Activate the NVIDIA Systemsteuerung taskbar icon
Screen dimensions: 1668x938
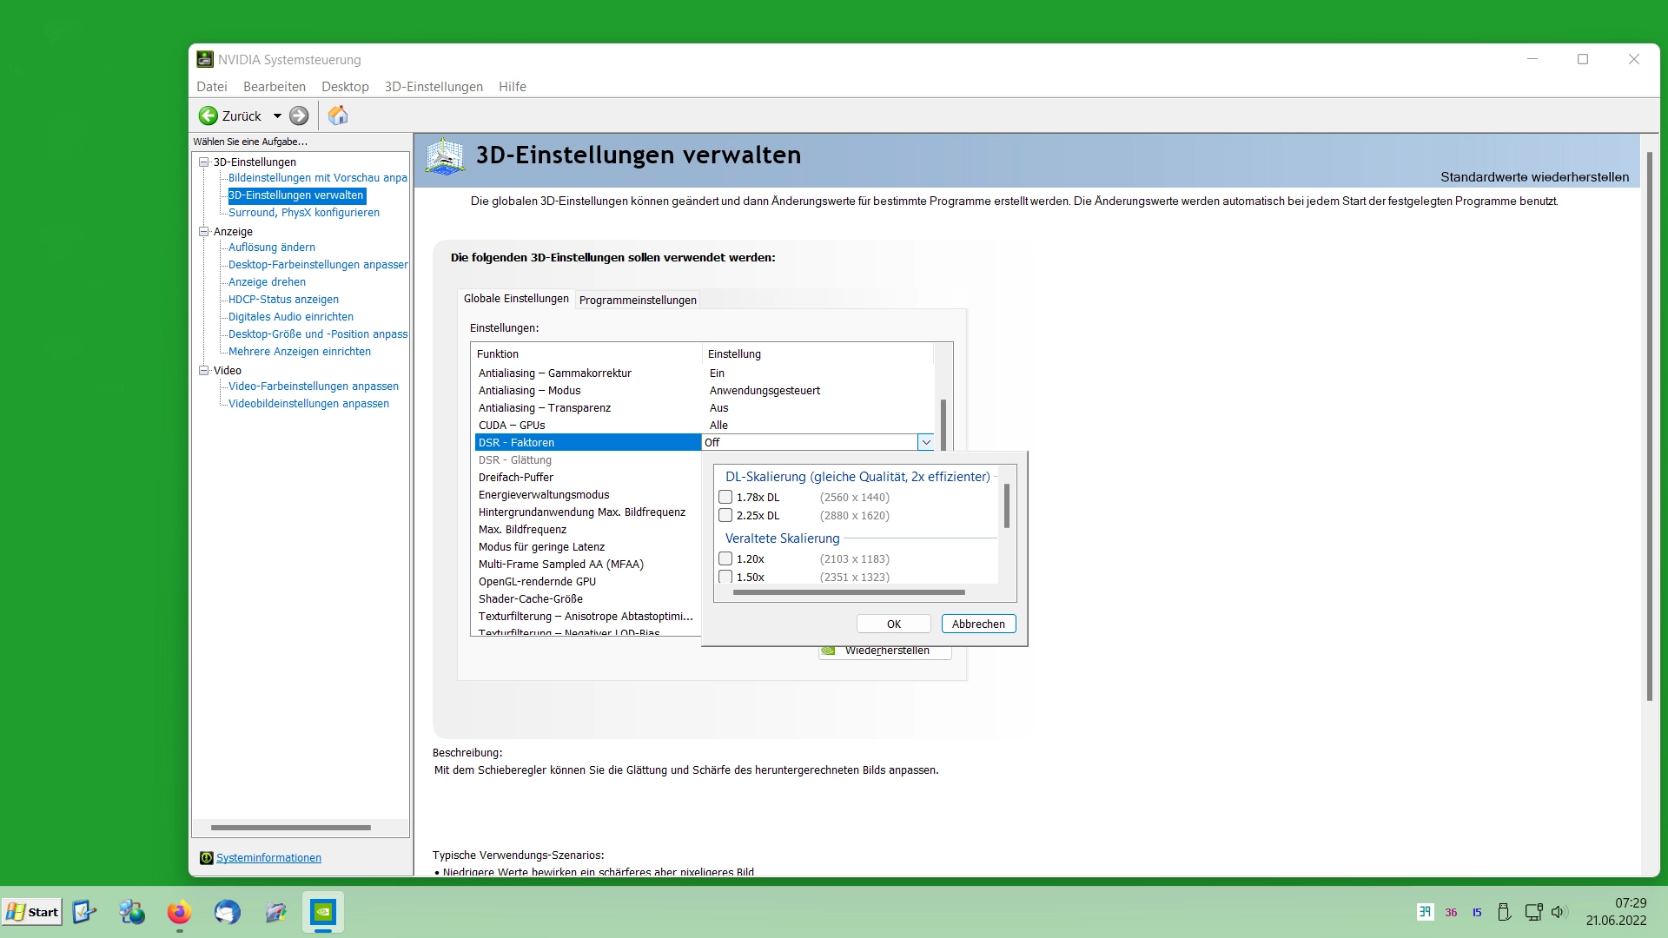pos(323,912)
